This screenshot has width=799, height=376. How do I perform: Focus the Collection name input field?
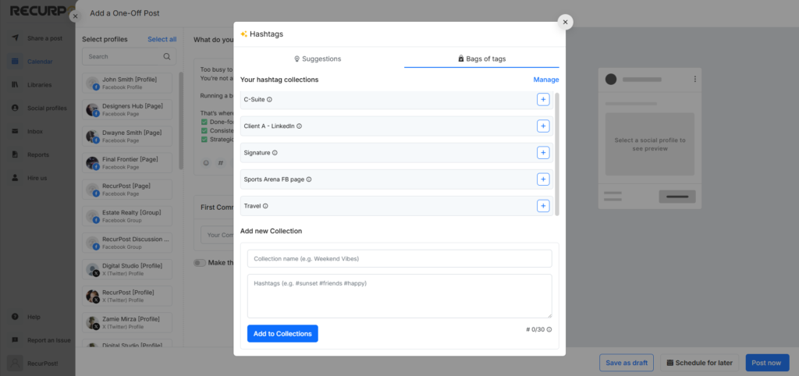click(x=399, y=258)
